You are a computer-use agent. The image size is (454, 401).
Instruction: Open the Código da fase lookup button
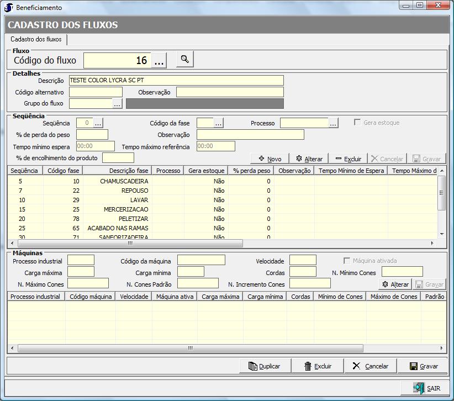[218, 123]
